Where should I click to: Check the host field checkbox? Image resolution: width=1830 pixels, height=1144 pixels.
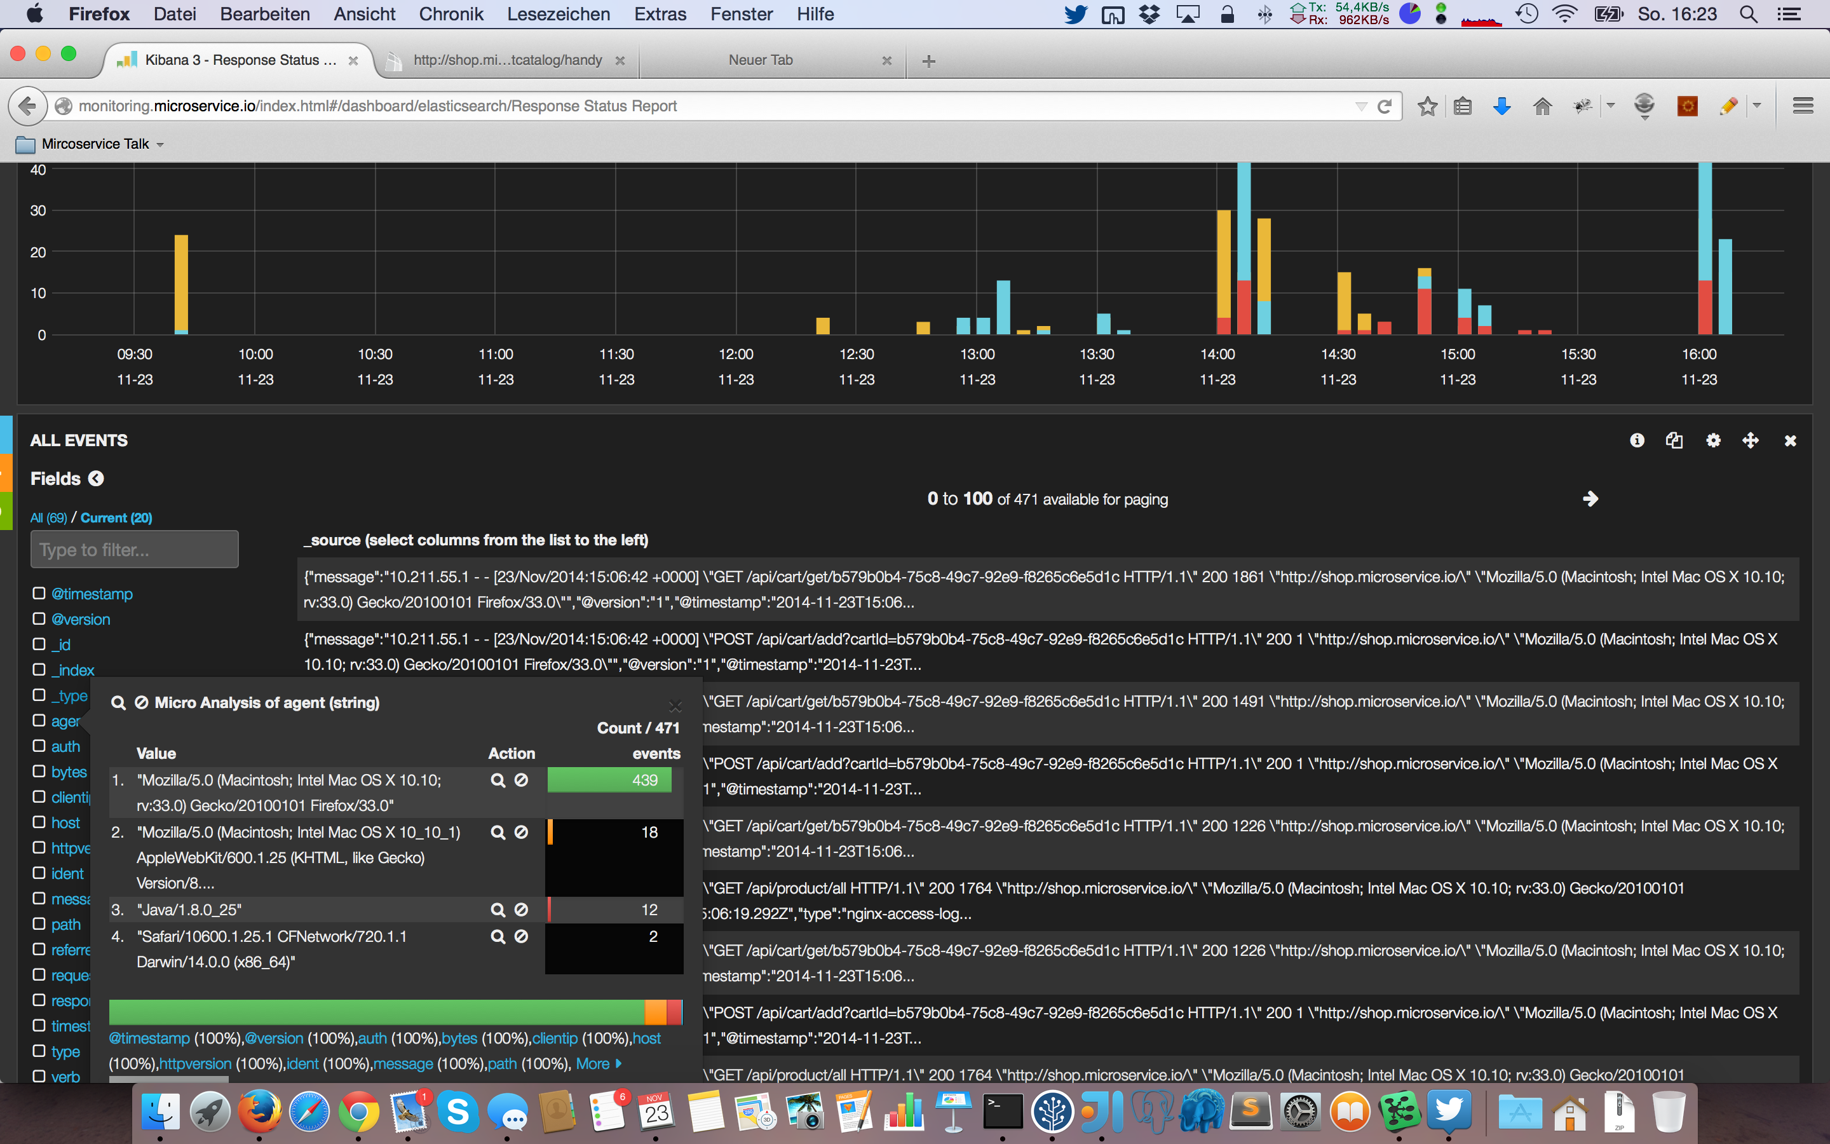click(39, 822)
